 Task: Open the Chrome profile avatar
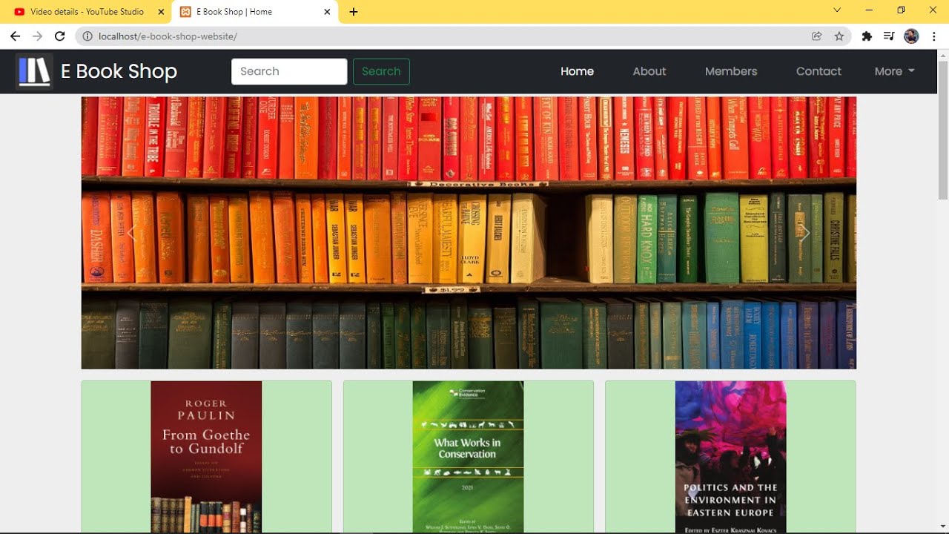(x=912, y=36)
